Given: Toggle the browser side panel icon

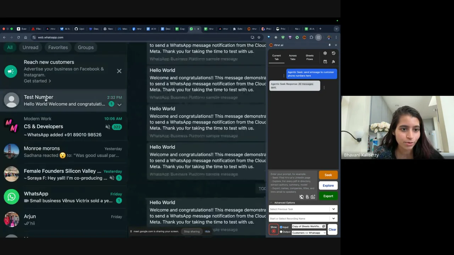Looking at the screenshot, I should (319, 37).
